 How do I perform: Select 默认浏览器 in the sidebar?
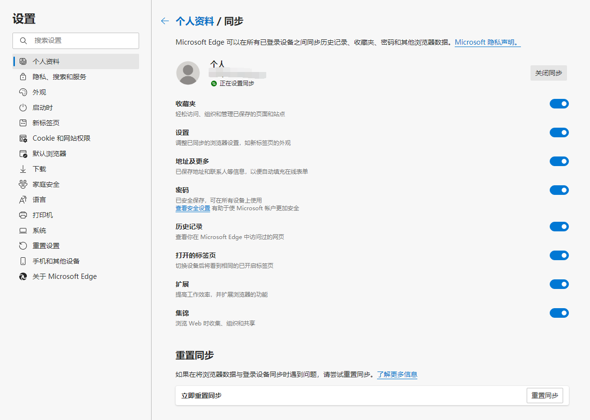coord(49,154)
